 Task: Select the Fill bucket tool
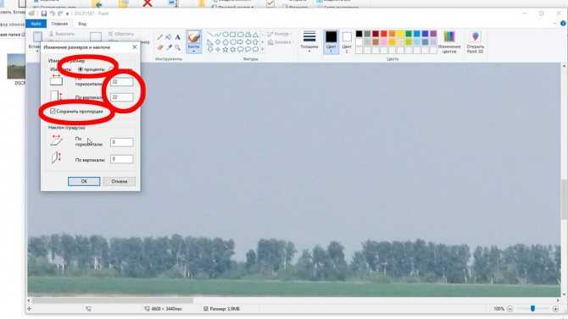pos(169,37)
